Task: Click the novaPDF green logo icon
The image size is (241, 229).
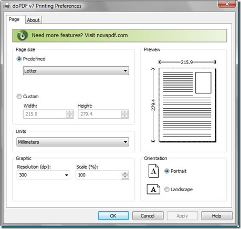Action: 23,36
